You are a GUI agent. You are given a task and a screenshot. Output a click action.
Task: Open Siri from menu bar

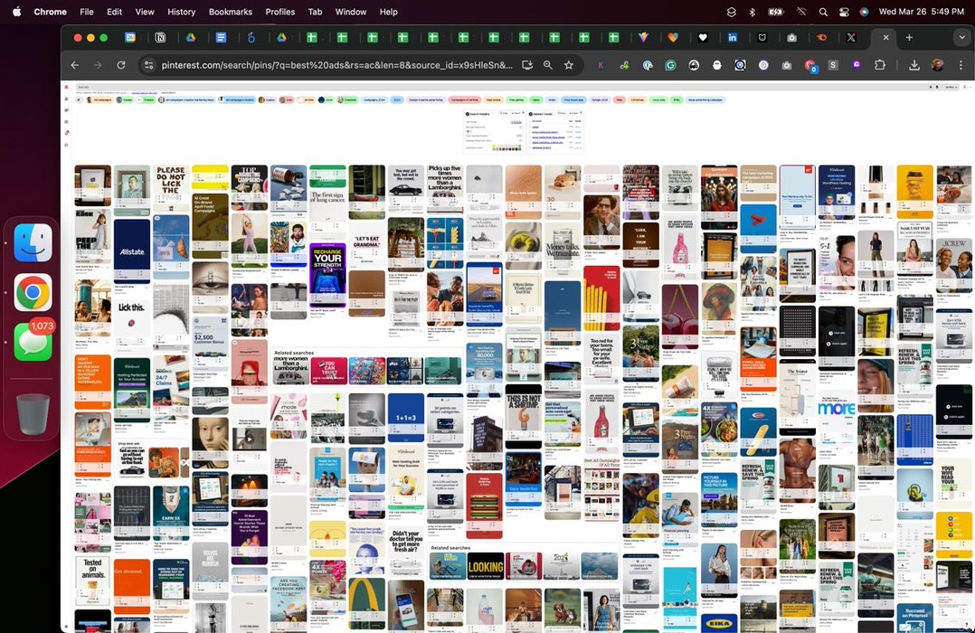tap(865, 11)
